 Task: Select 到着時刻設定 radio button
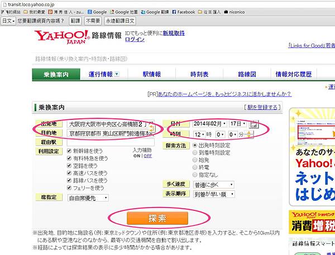pyautogui.click(x=195, y=153)
